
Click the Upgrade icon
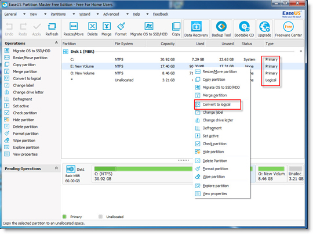(264, 29)
